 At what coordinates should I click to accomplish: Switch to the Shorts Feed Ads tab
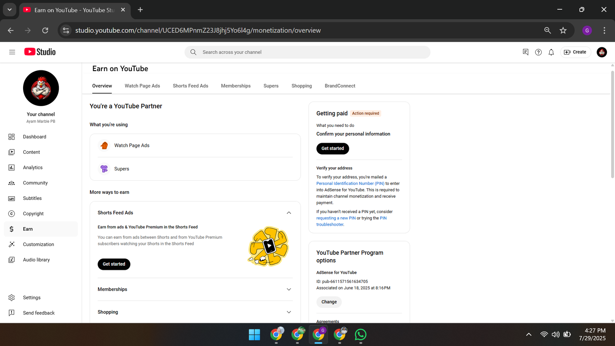point(190,86)
